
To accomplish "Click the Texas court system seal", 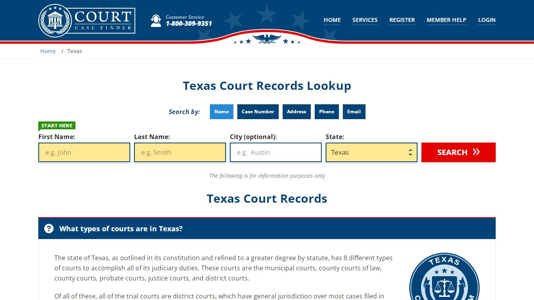I will (x=444, y=277).
